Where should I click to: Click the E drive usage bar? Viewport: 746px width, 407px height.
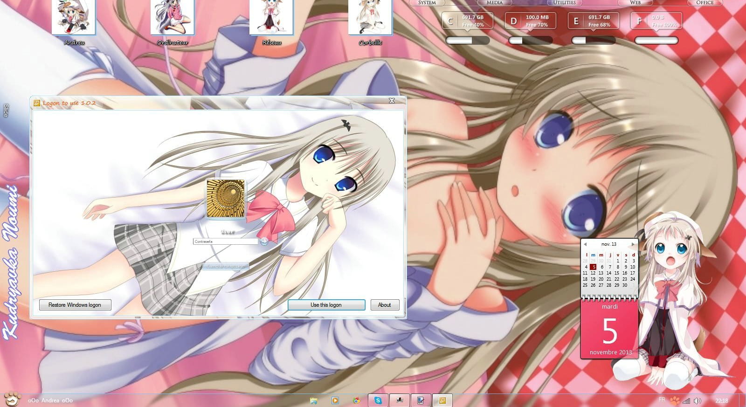(594, 41)
